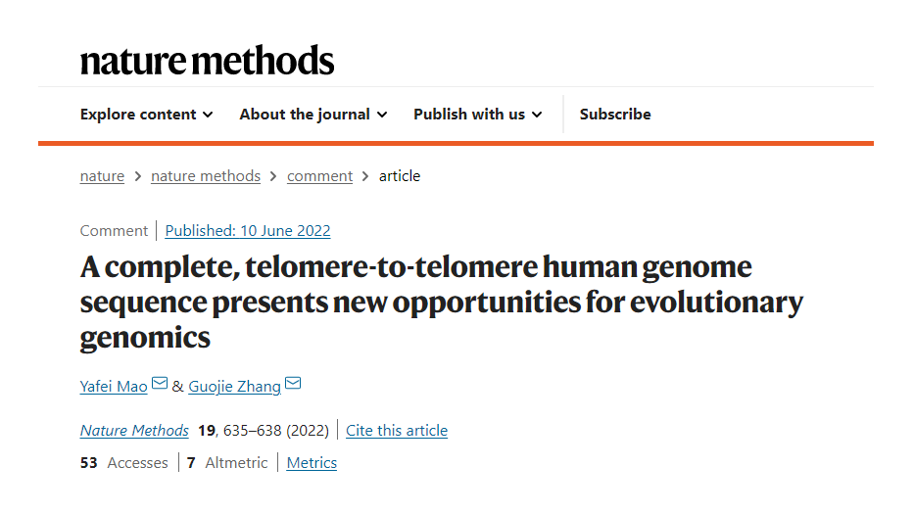Open the italic Nature Methods journal link

click(134, 431)
